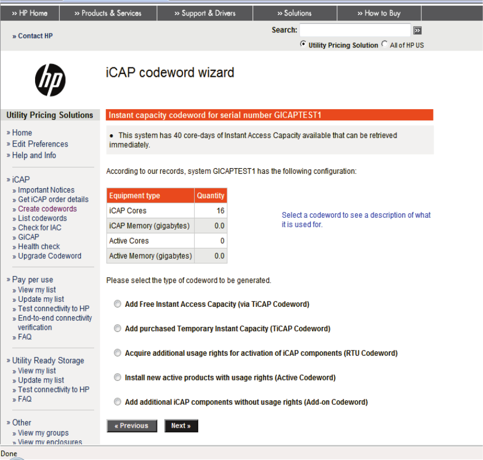Open the Pay per use section
The width and height of the screenshot is (483, 460).
click(x=33, y=280)
